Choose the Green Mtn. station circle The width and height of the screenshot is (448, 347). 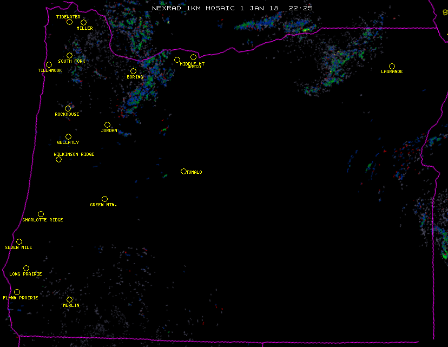click(104, 199)
